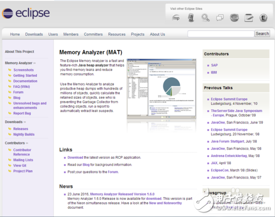The height and width of the screenshot is (217, 275).
Task: Open the Documentation sidebar link
Action: (25, 81)
